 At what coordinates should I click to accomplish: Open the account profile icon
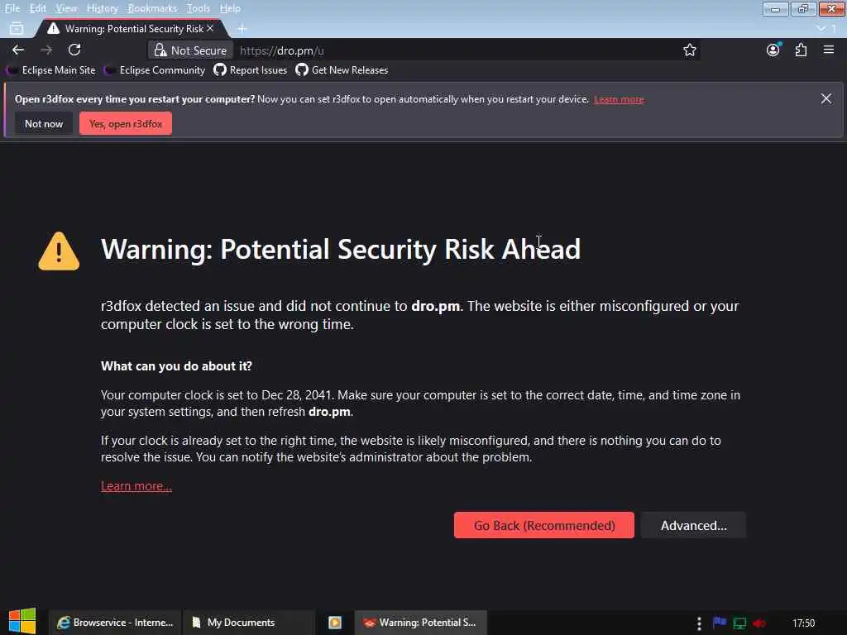(773, 50)
